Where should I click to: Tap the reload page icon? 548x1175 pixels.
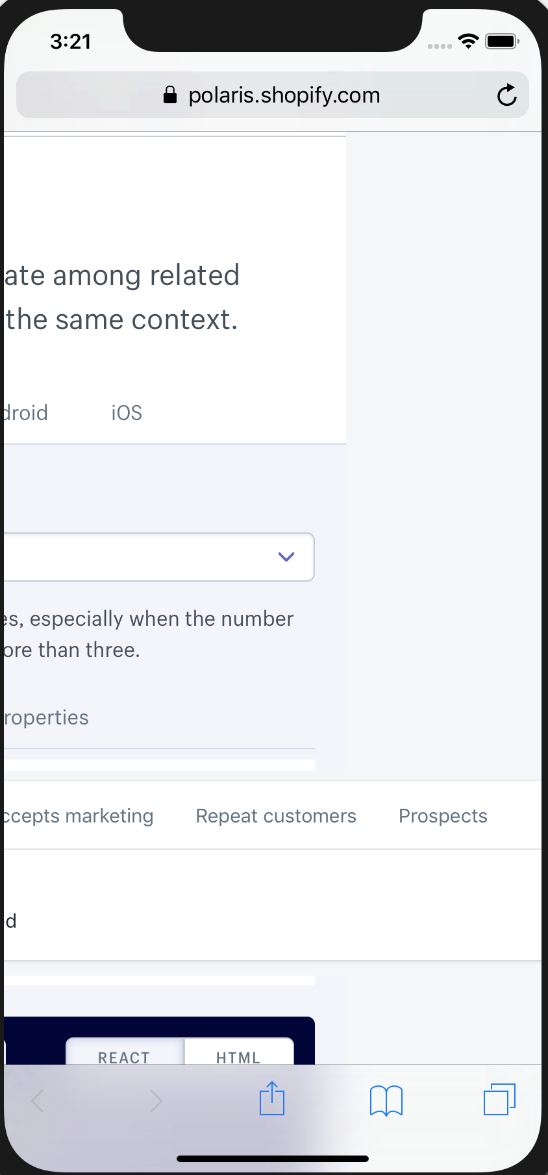pyautogui.click(x=506, y=95)
